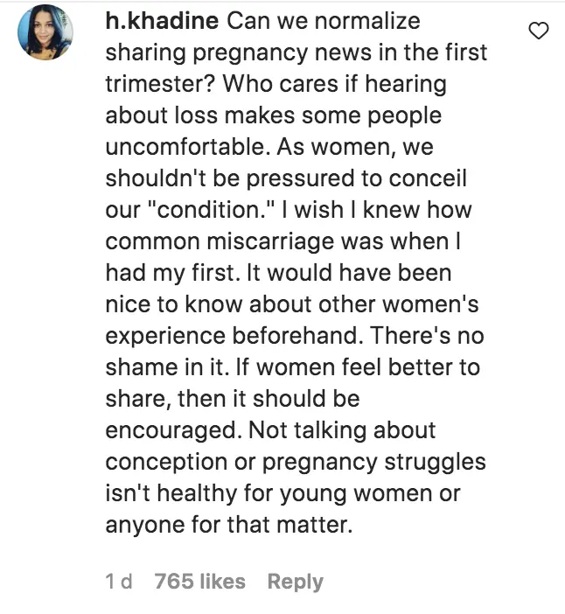Click the 1 d timestamp
The width and height of the screenshot is (565, 614).
(x=119, y=581)
